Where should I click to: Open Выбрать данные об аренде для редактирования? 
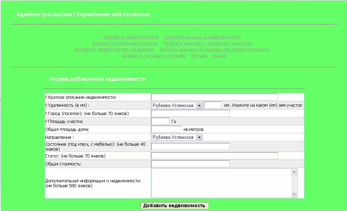pos(214,49)
